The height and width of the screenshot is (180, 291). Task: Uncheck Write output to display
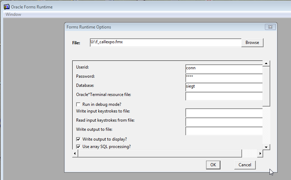click(78, 139)
